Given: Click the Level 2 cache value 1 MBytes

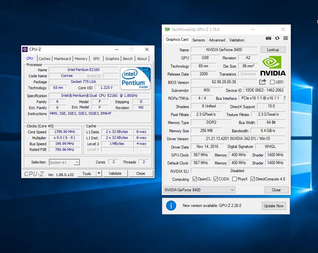Looking at the screenshot, I should [117, 144].
